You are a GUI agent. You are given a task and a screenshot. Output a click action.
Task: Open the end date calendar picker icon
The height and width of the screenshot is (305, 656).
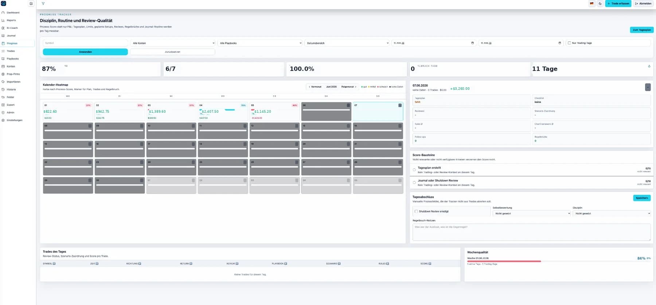[x=560, y=43]
